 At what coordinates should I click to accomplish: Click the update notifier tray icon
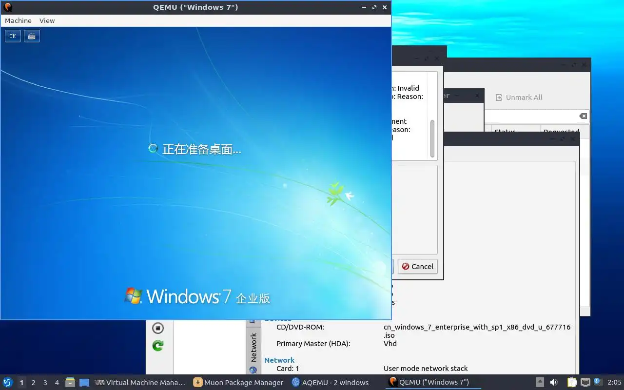point(598,382)
